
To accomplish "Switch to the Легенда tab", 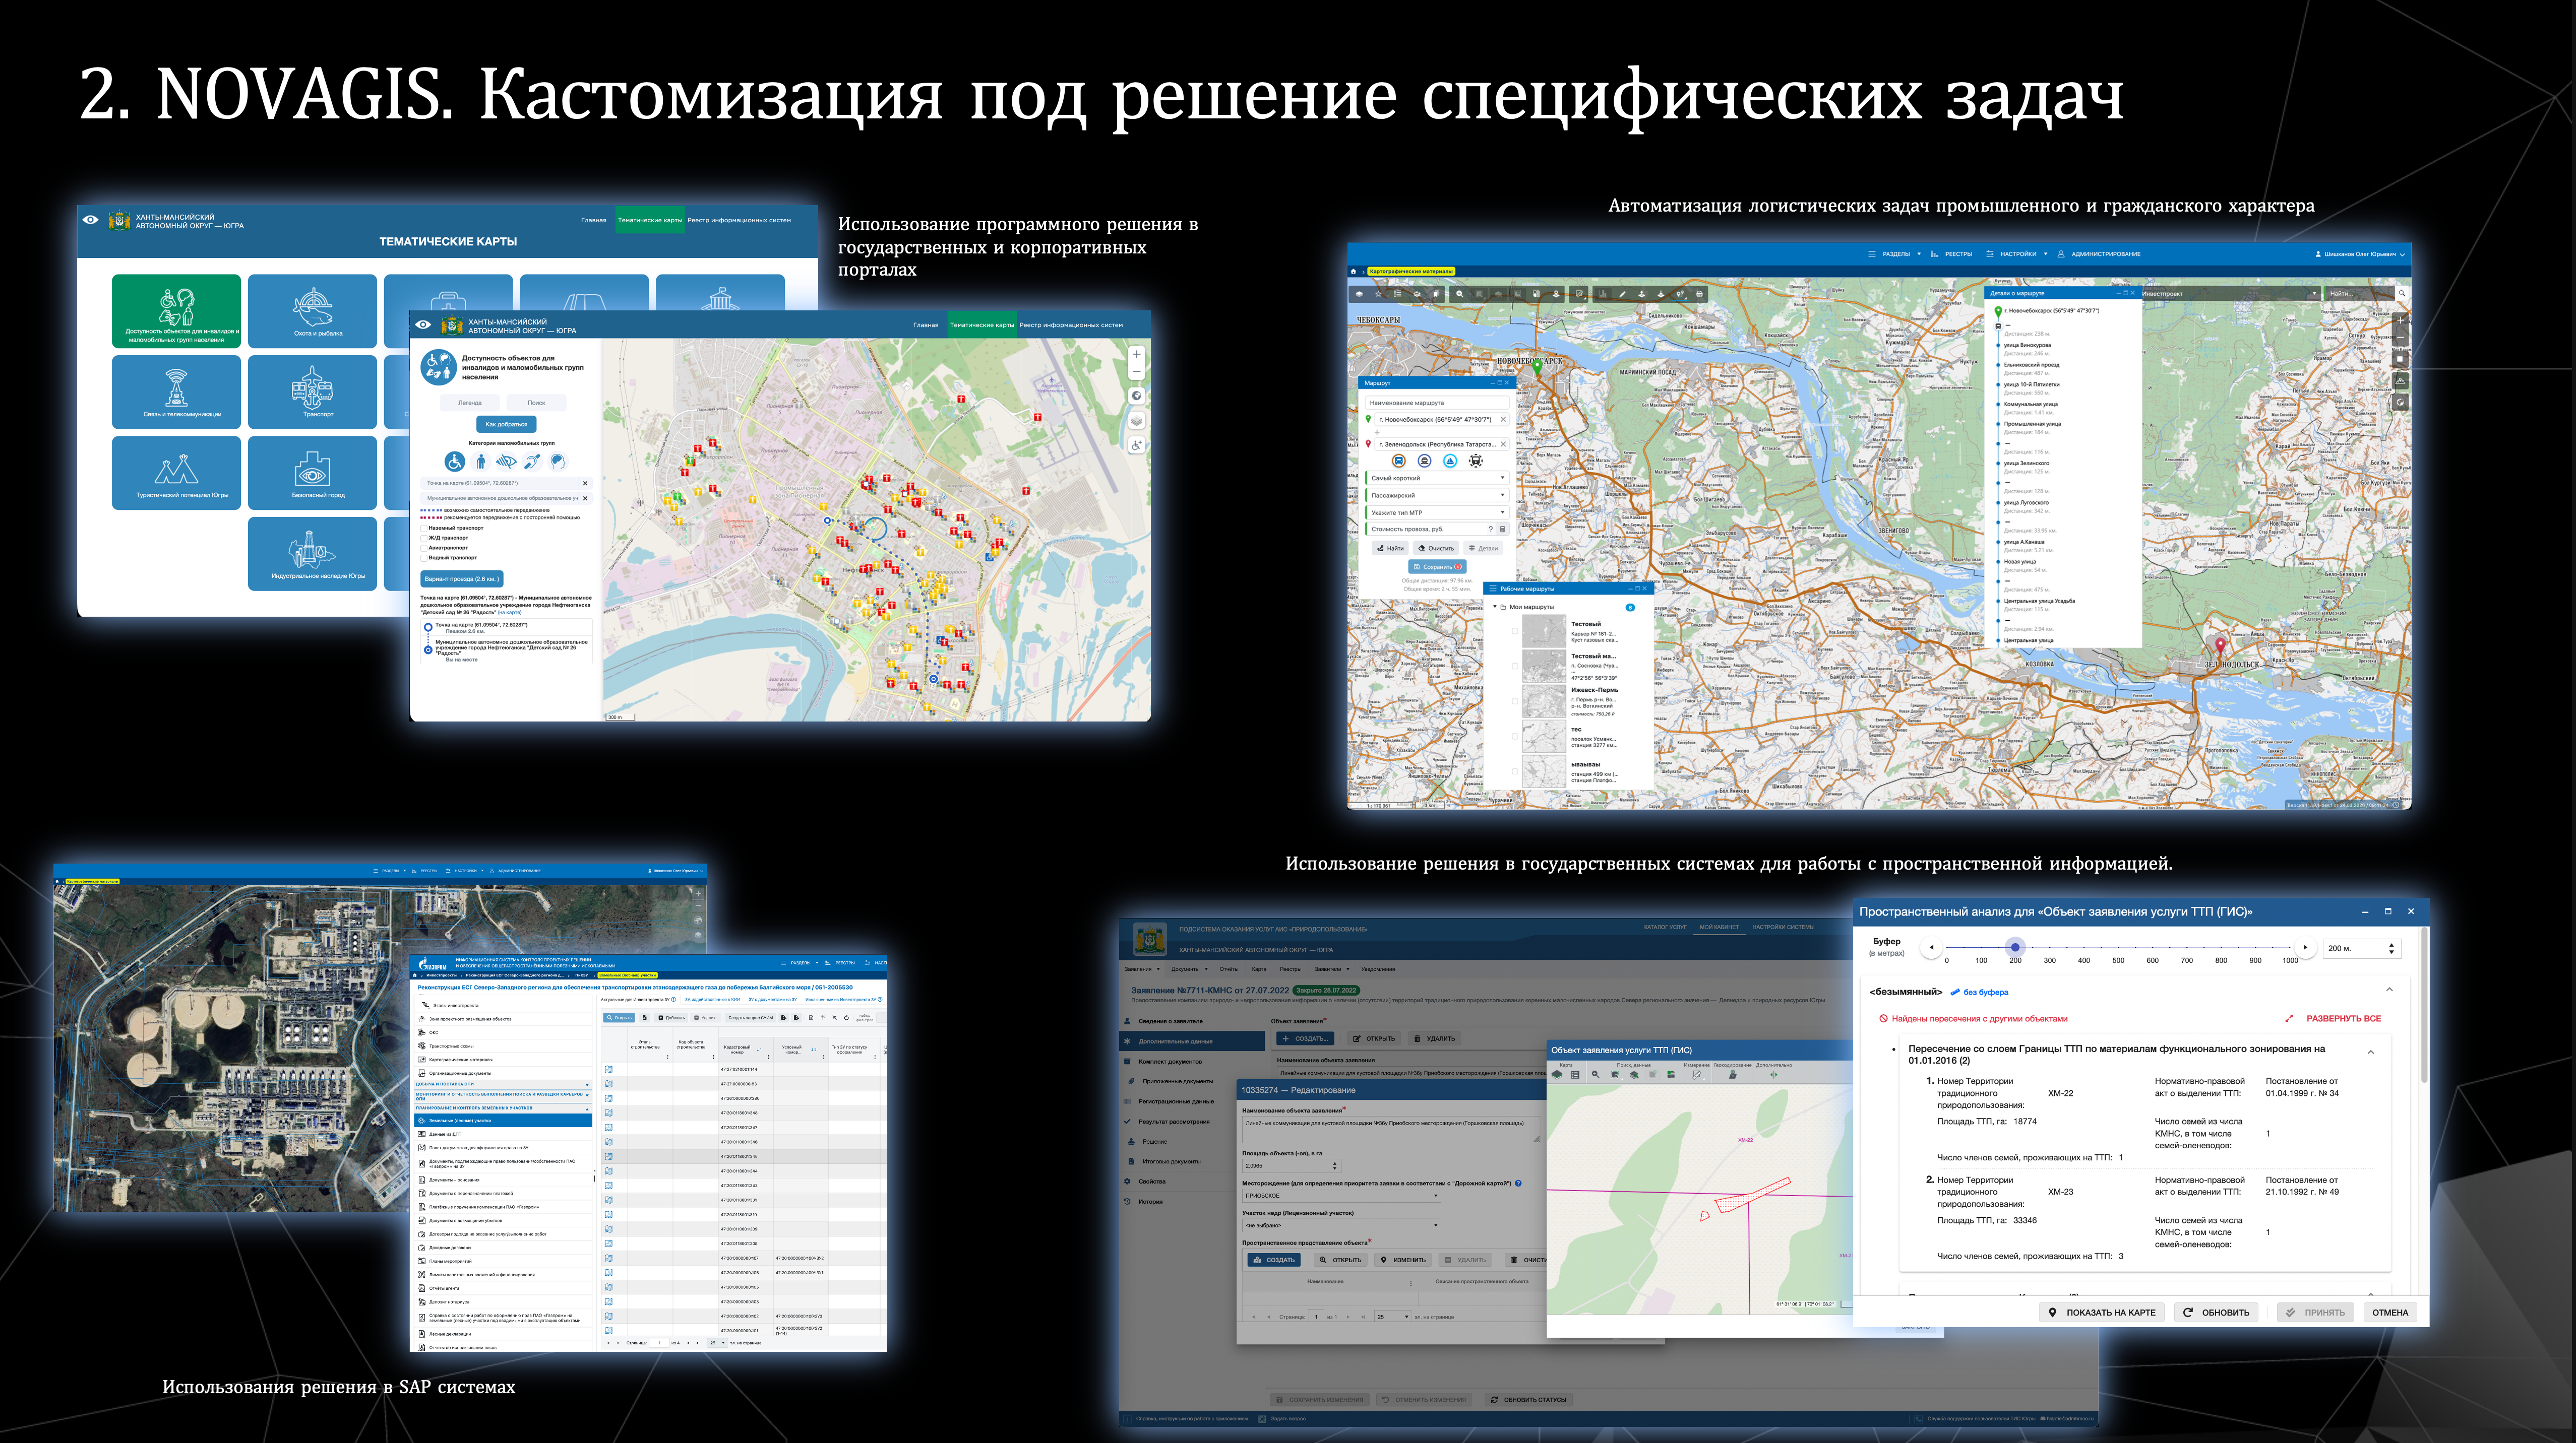I will click(x=470, y=403).
